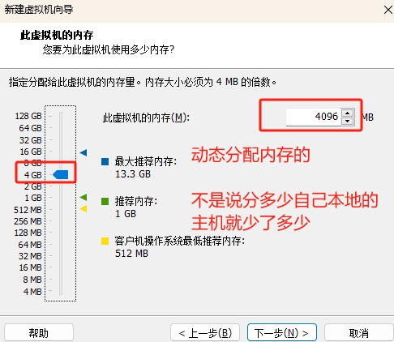Select the 256 MB scale label
The height and width of the screenshot is (342, 394).
click(28, 221)
